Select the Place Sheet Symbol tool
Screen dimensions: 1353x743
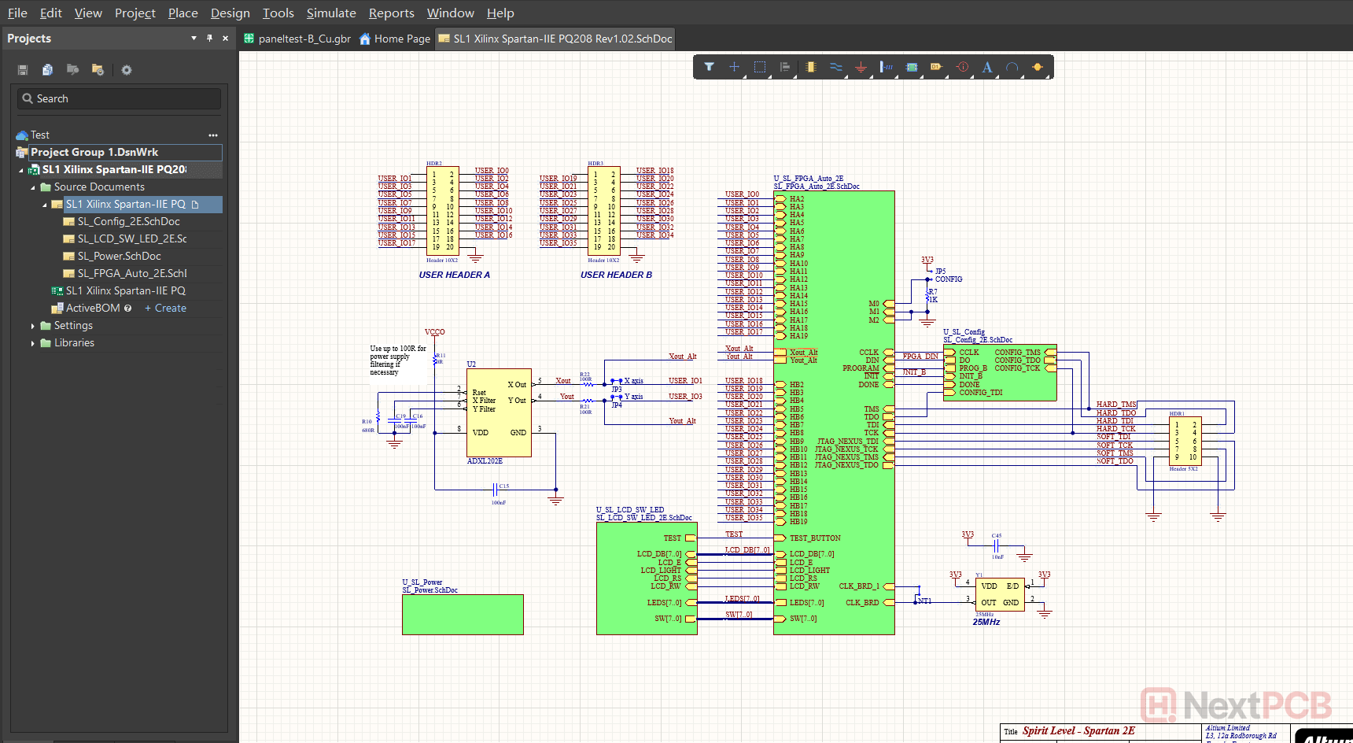click(x=912, y=67)
